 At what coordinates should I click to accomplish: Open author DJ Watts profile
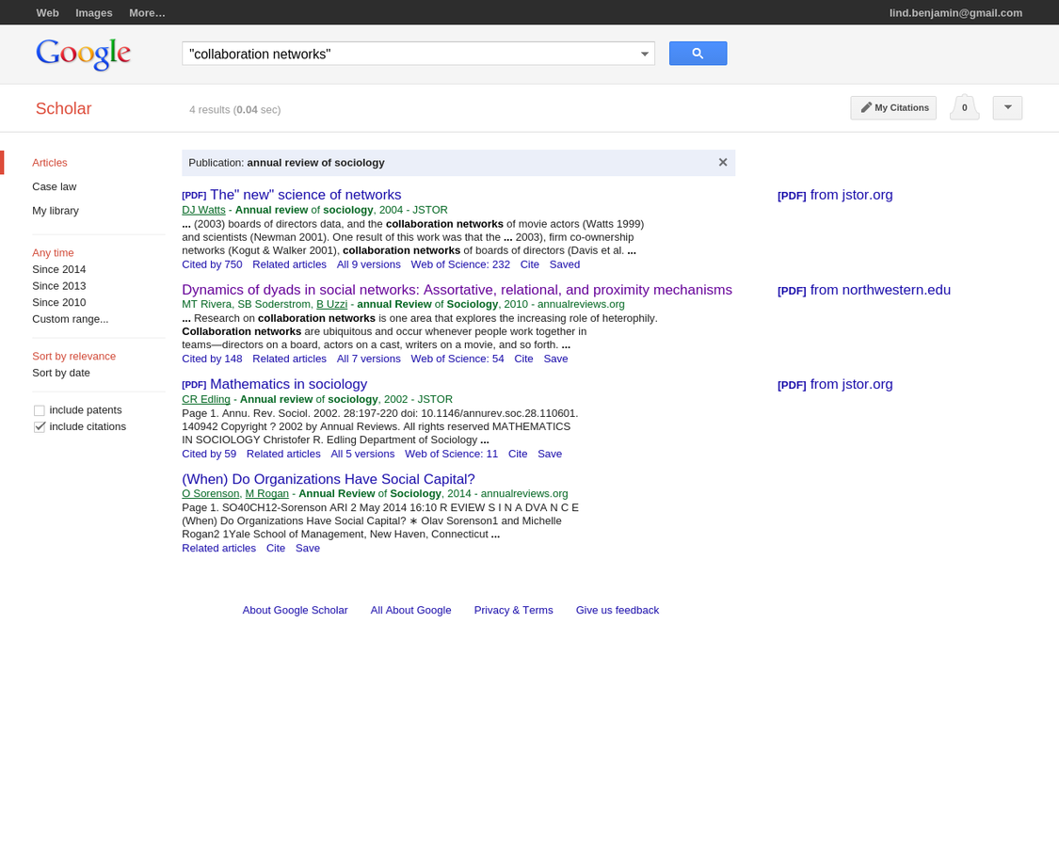coord(203,210)
